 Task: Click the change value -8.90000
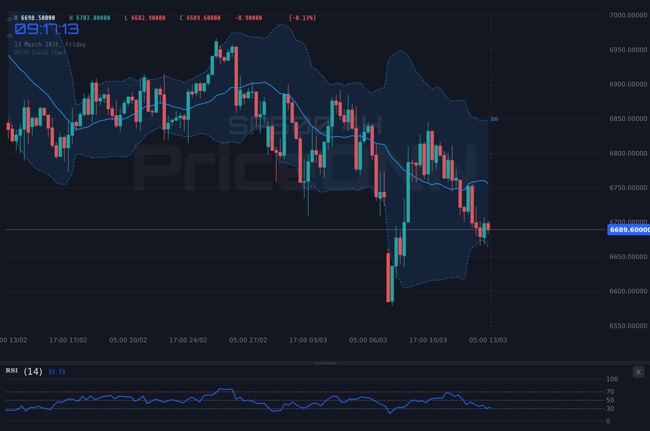click(x=249, y=18)
